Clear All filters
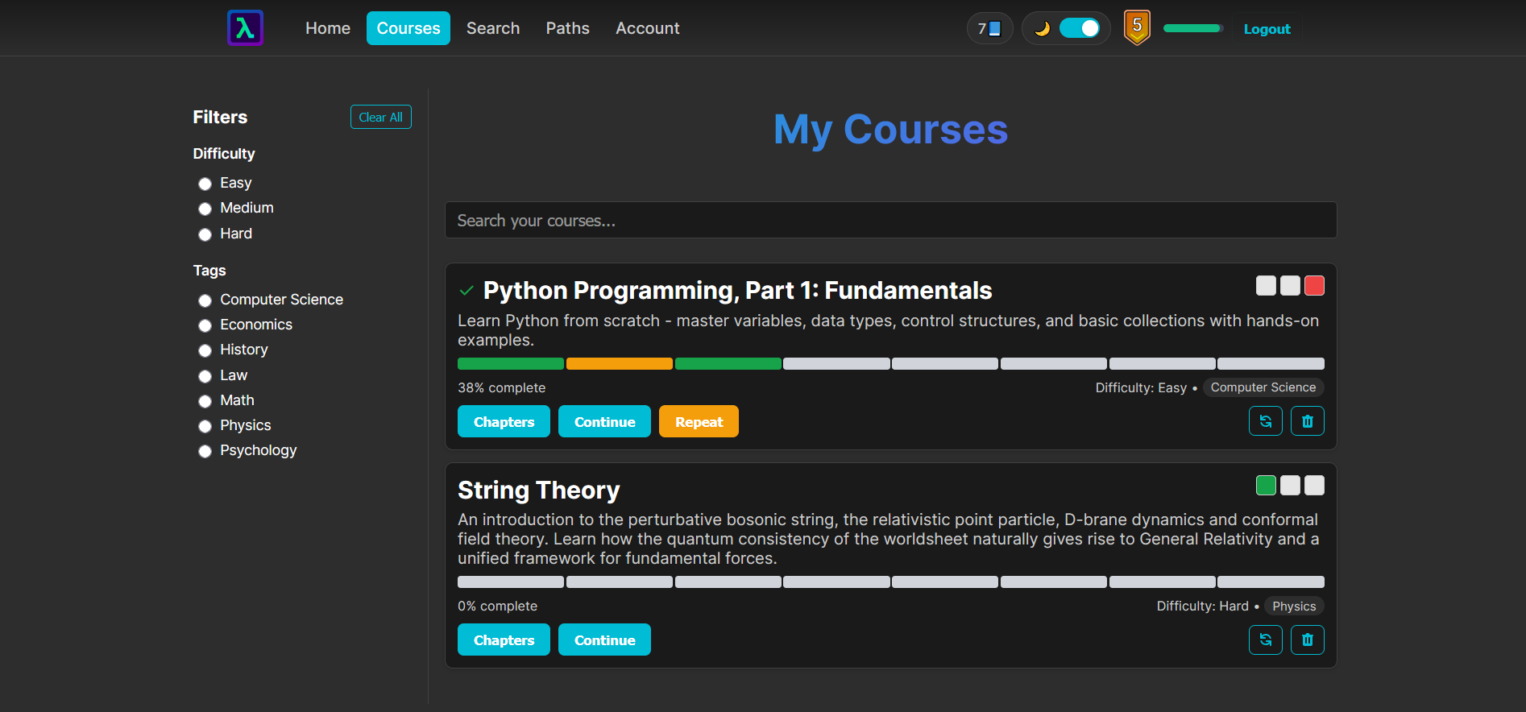 381,117
